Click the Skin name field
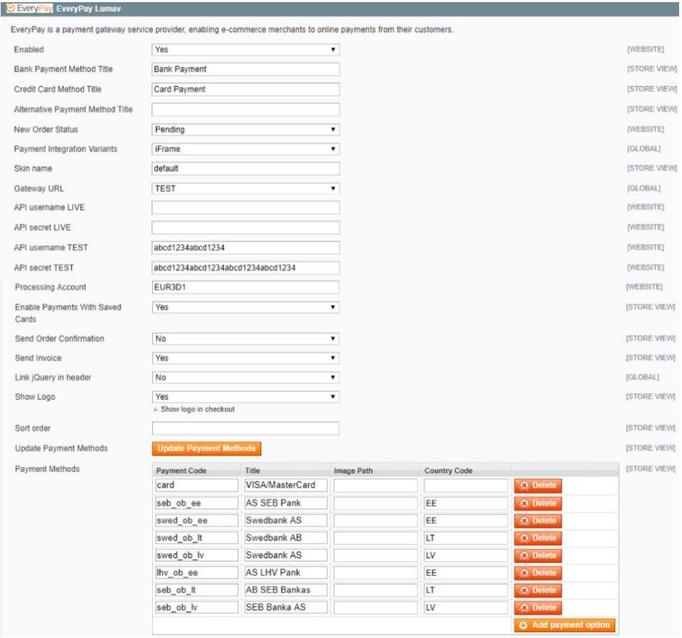Screen dimensions: 682x638 pyautogui.click(x=245, y=169)
